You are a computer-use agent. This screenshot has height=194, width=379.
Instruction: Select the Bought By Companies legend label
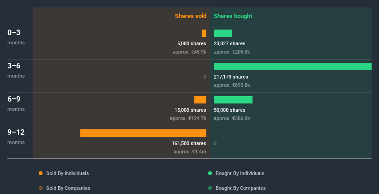tap(241, 188)
